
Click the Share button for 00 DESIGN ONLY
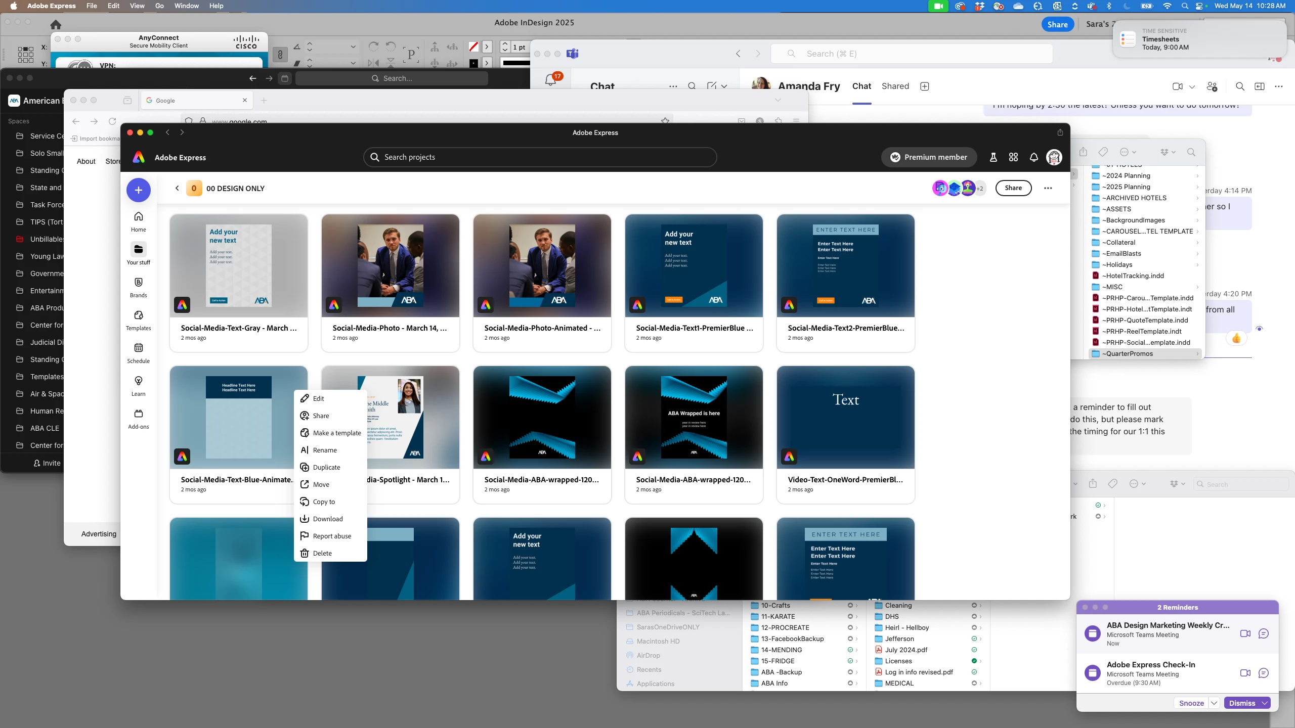pyautogui.click(x=1013, y=188)
